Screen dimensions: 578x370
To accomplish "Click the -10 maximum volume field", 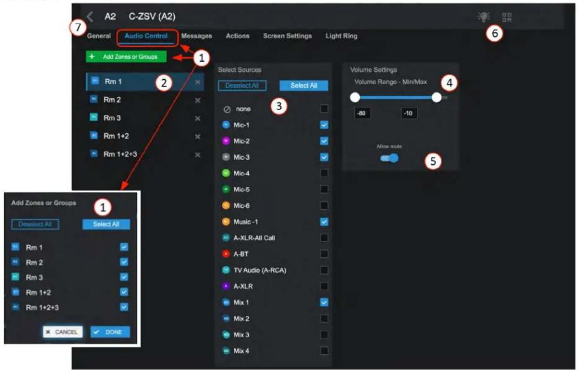I will tap(409, 113).
